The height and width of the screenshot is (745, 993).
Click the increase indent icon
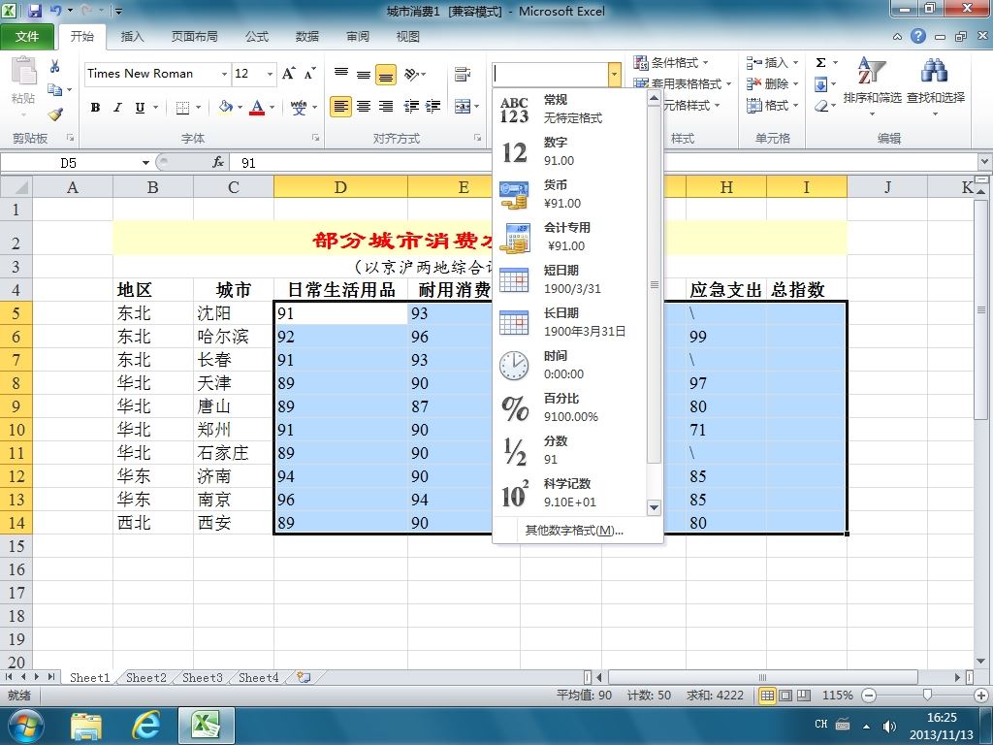(433, 107)
